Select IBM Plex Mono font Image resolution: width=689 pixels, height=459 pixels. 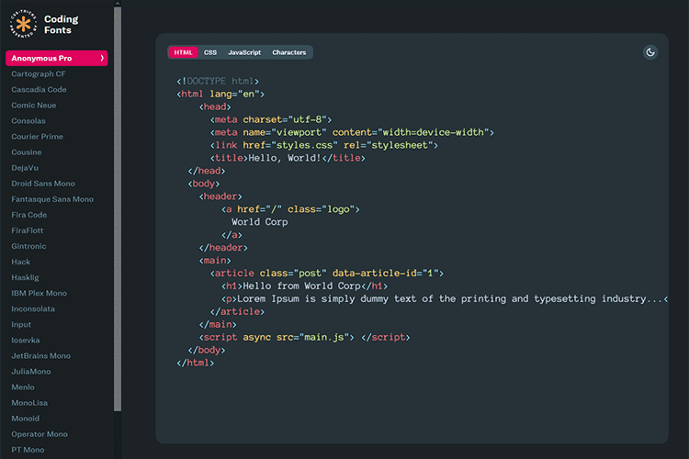coord(39,293)
